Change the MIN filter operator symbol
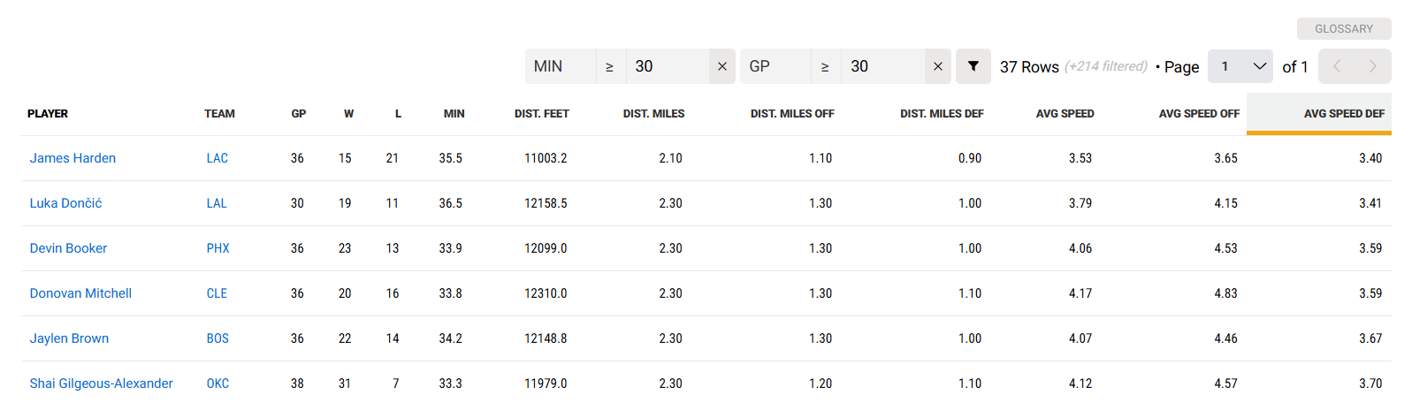 609,66
